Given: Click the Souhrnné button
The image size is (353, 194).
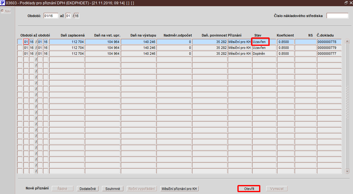Looking at the screenshot, I should coord(113,189).
